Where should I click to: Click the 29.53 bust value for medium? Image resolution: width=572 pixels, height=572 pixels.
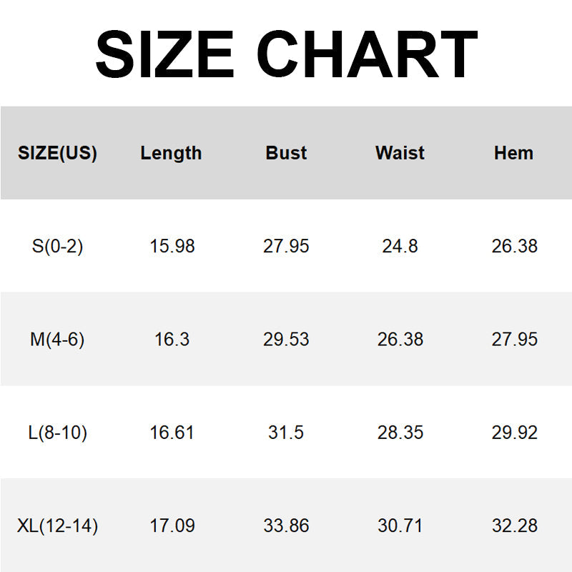pyautogui.click(x=286, y=340)
